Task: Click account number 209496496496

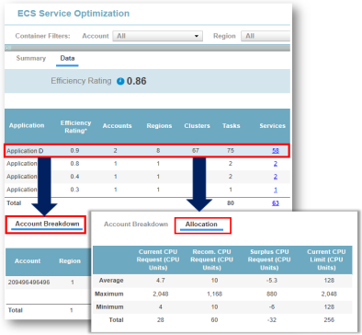Action: click(28, 283)
